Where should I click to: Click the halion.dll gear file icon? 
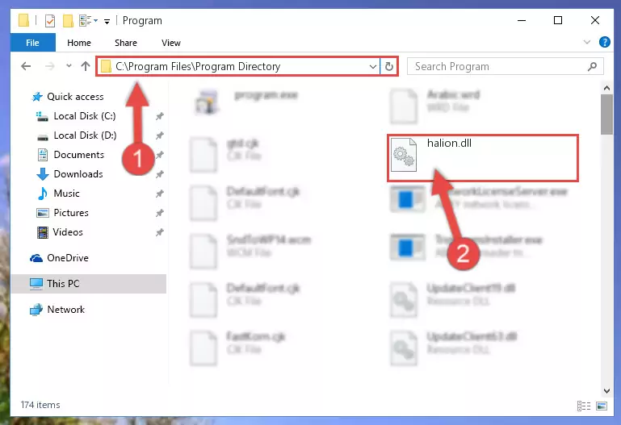(x=403, y=155)
